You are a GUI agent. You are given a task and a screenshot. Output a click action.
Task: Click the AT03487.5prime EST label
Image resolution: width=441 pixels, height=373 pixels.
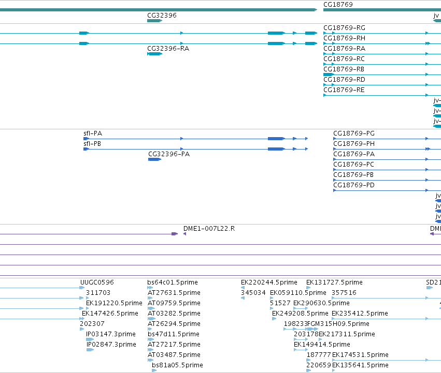(174, 355)
